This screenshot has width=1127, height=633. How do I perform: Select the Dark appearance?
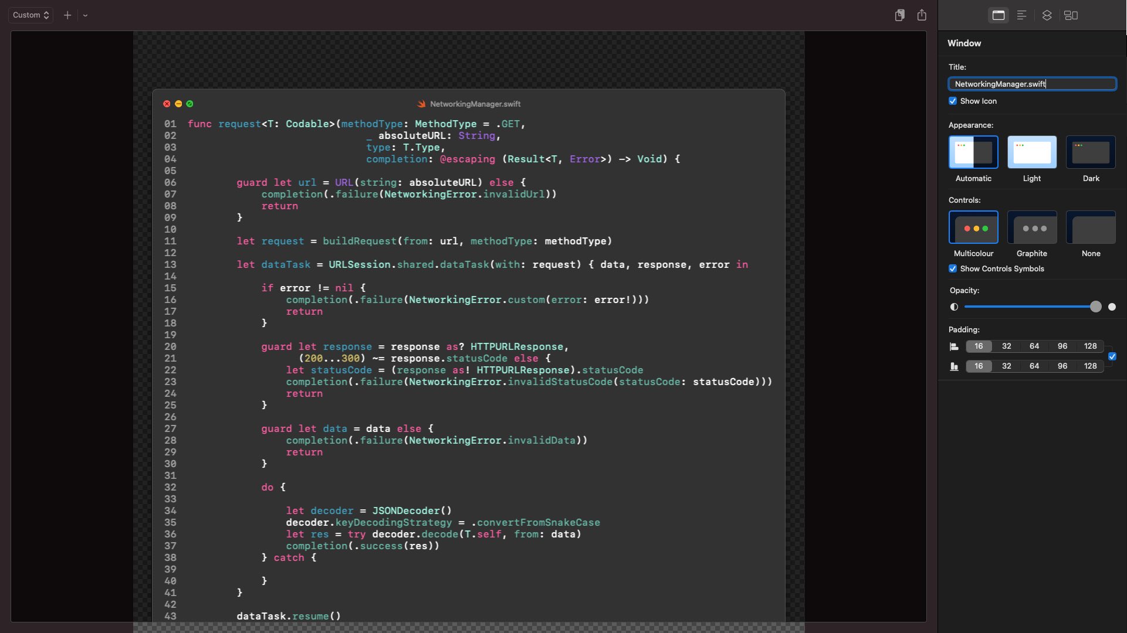click(1090, 152)
